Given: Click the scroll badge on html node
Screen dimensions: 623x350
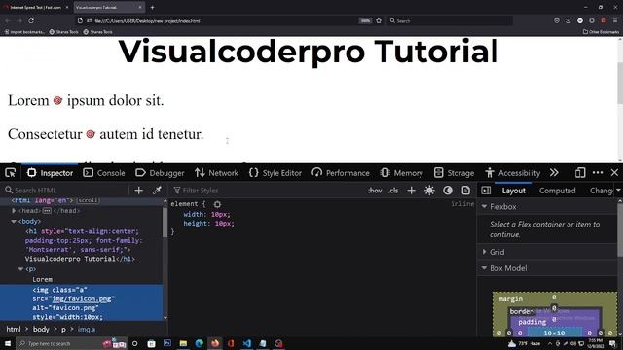Looking at the screenshot, I should [88, 200].
